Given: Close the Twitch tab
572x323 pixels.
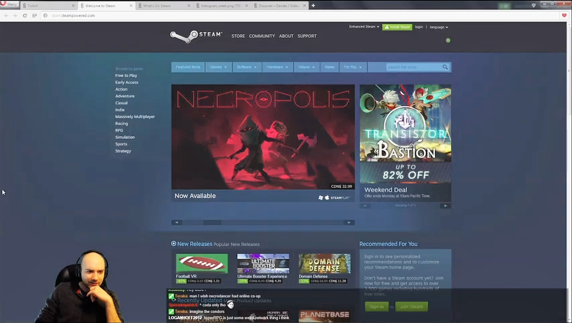Looking at the screenshot, I should pos(73,6).
